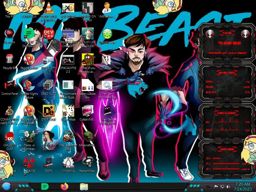
Task: Run VirusWire.exe lime icon
Action: tap(107, 34)
